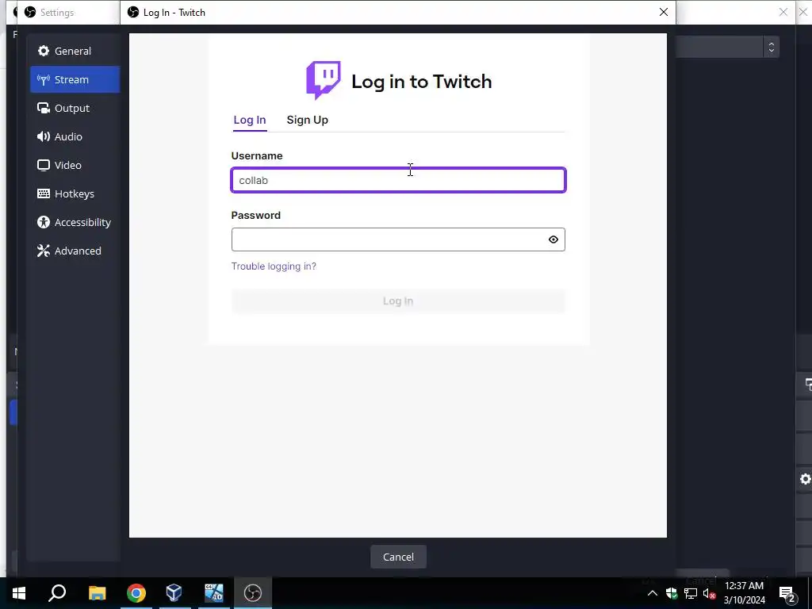Open the Trouble logging in link
Viewport: 812px width, 609px height.
click(274, 266)
